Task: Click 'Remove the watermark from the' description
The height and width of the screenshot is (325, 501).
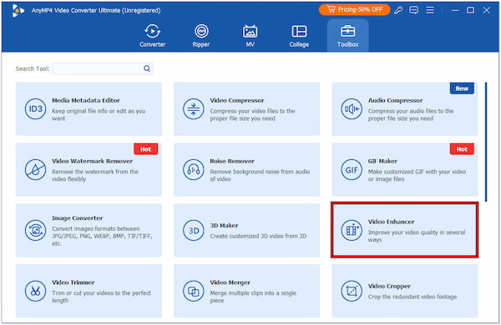Action: [95, 175]
